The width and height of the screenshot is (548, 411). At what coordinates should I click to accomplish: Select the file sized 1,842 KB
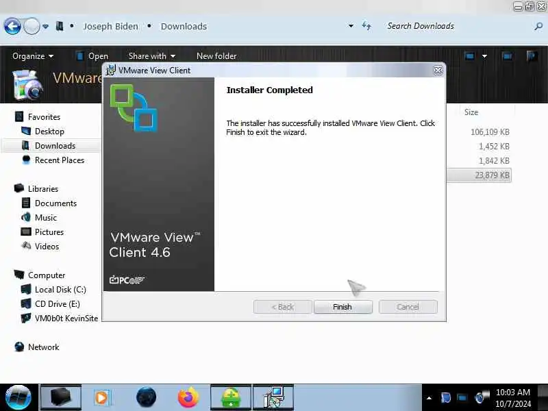(x=494, y=161)
